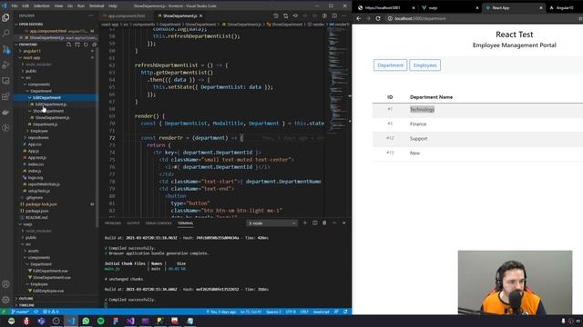Open the Extensions view in activity bar

pyautogui.click(x=5, y=97)
